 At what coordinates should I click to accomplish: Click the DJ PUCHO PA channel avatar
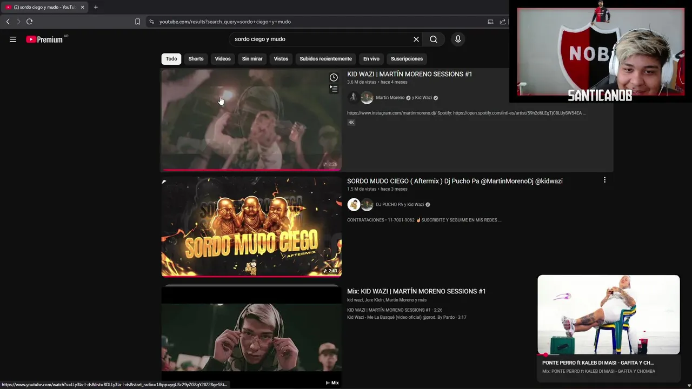(x=354, y=205)
